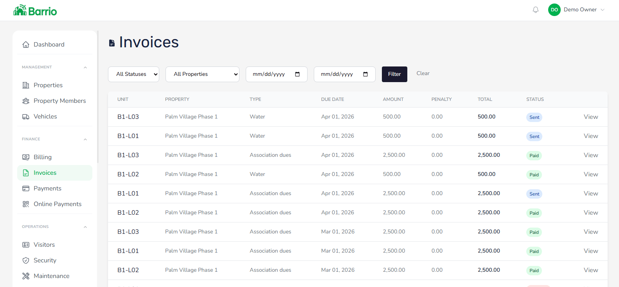Click the DUE DATE column header
This screenshot has height=287, width=619.
(x=333, y=99)
